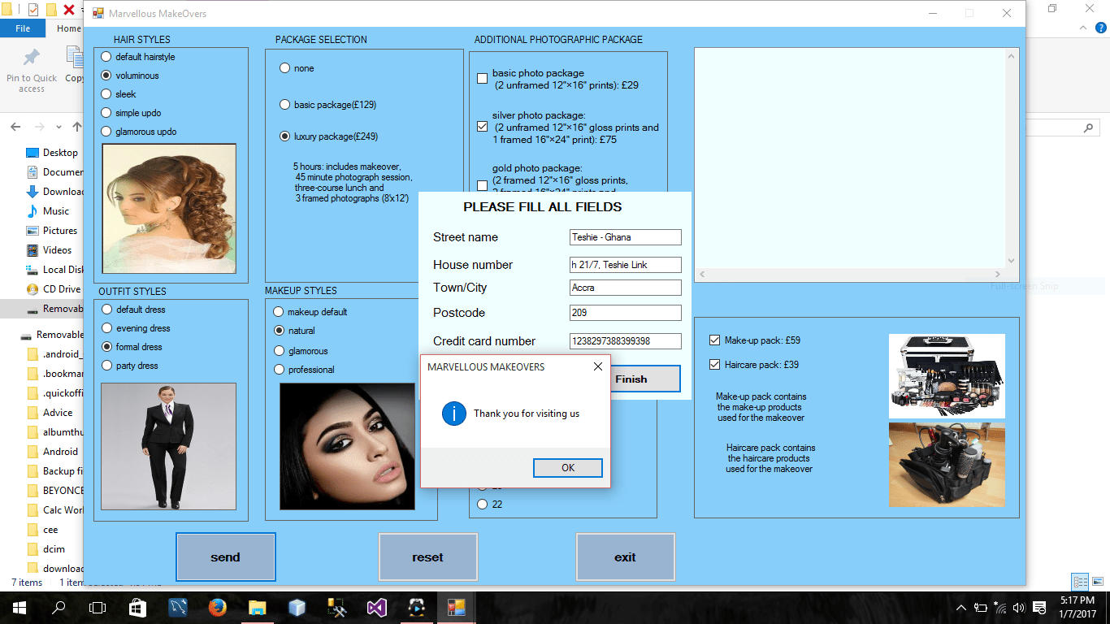Click Pin to Quick access in the ribbon

[x=31, y=65]
